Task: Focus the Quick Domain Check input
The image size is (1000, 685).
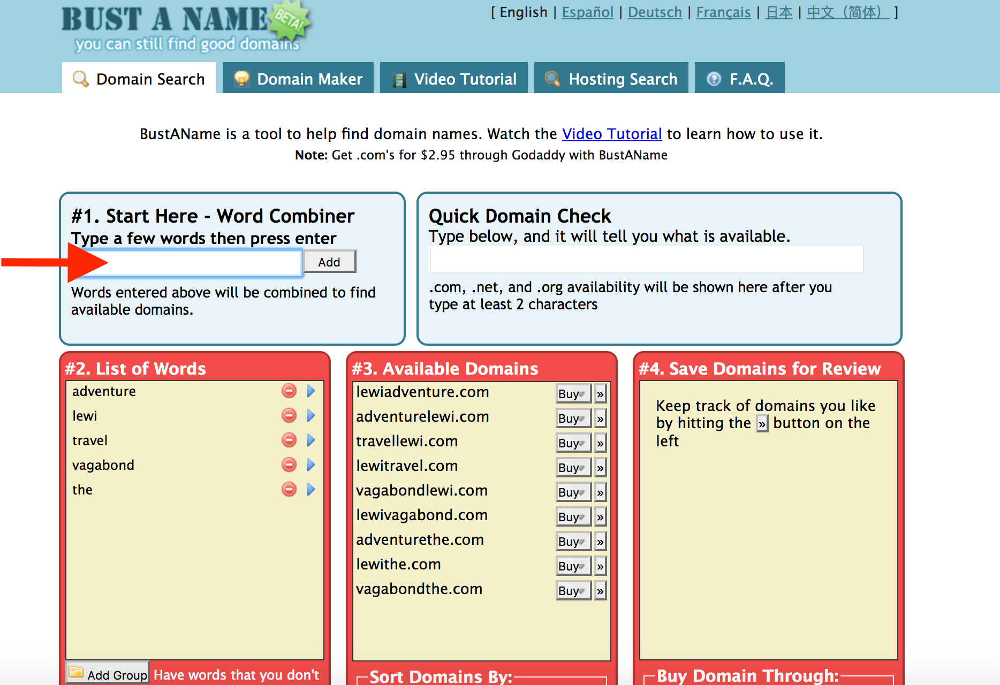Action: click(x=646, y=259)
